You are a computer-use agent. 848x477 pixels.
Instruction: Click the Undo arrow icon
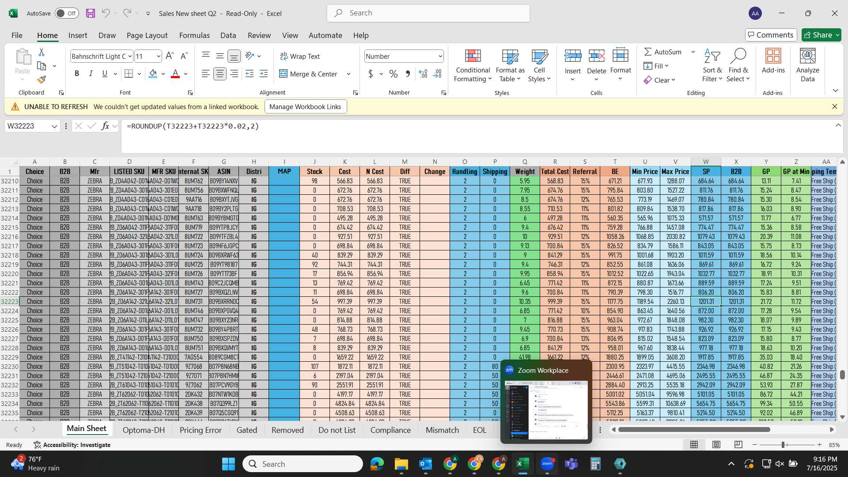tap(106, 13)
